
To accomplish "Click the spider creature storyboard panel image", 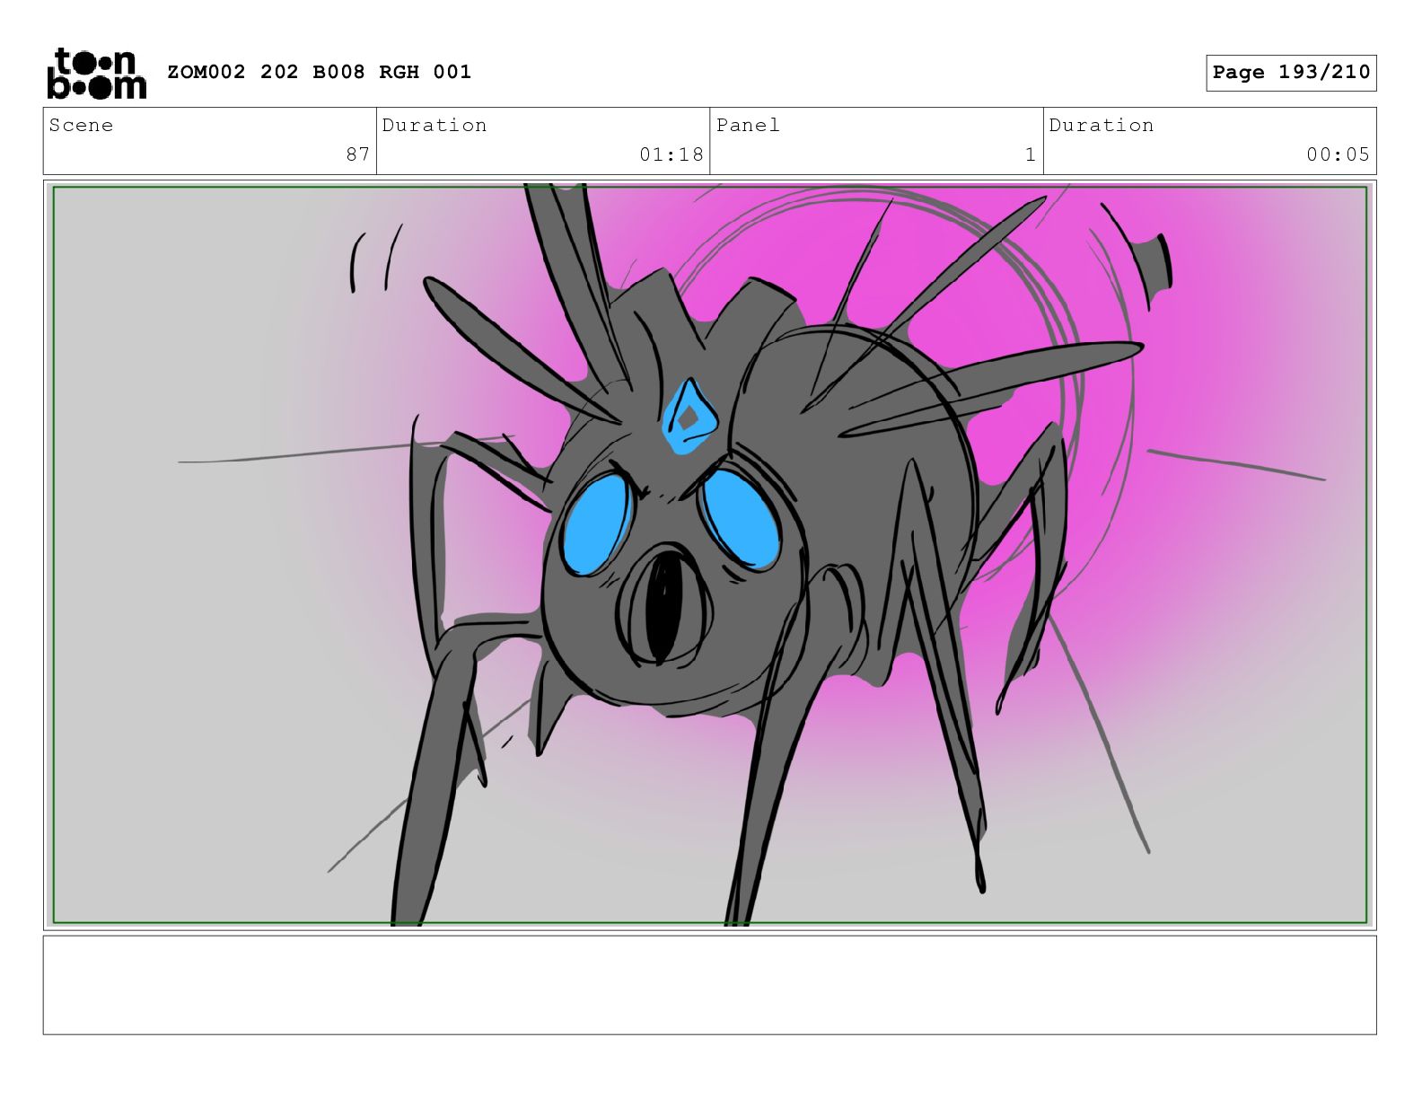I will [x=709, y=555].
